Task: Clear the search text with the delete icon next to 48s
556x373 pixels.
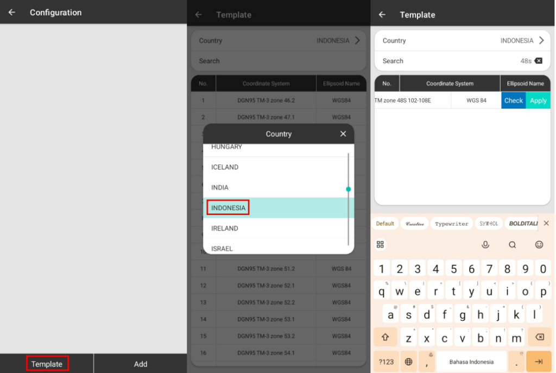Action: [x=538, y=61]
